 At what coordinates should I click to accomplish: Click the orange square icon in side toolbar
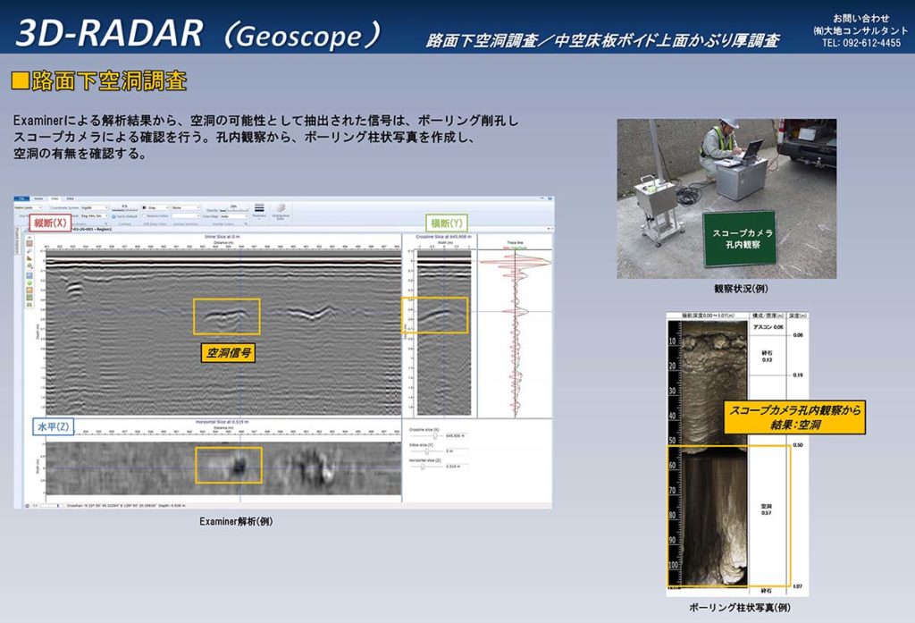point(29,290)
